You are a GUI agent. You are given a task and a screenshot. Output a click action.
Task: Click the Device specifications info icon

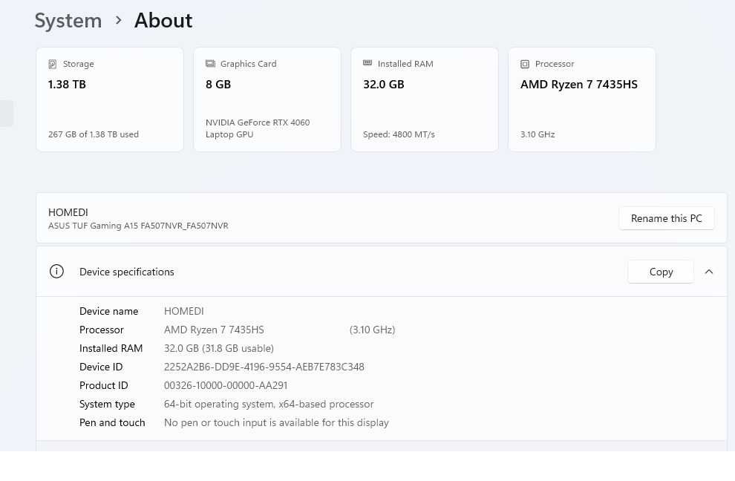[56, 272]
